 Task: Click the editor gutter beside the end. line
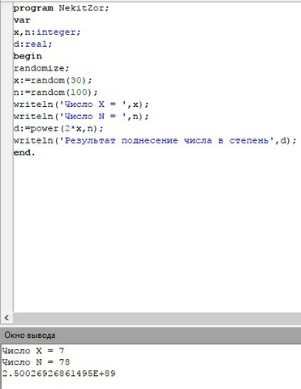[6, 152]
